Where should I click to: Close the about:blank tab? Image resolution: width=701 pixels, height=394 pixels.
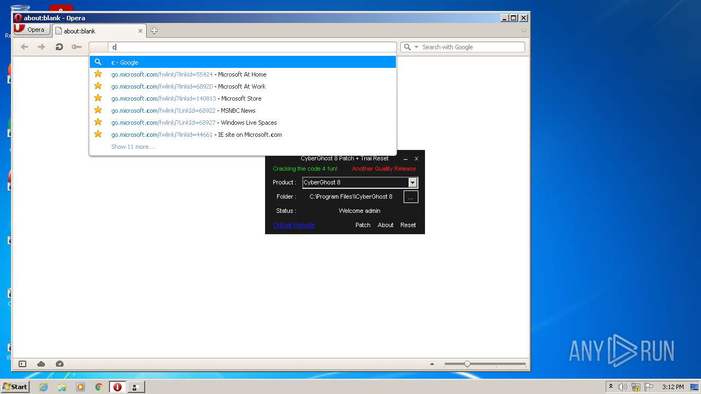tap(140, 31)
